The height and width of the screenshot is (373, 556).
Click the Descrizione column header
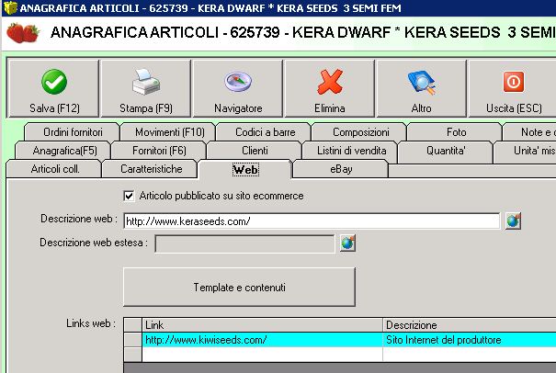[470, 325]
